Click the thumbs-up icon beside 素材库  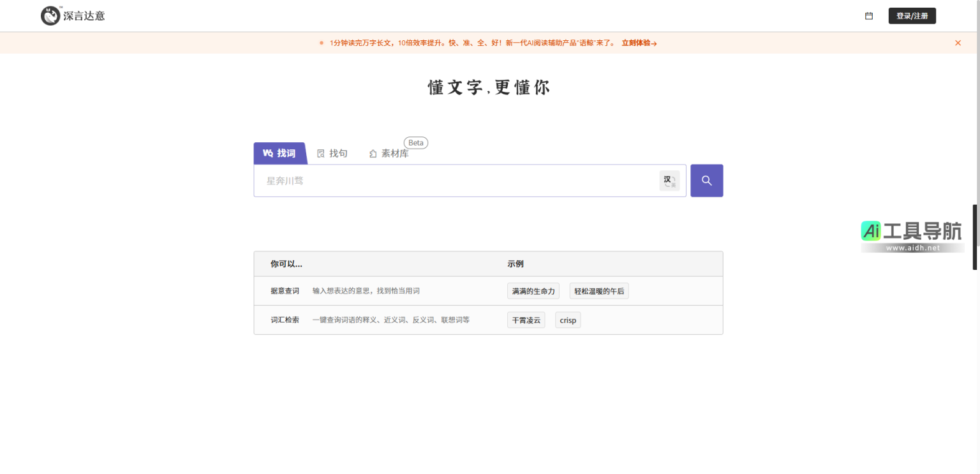[x=373, y=153]
